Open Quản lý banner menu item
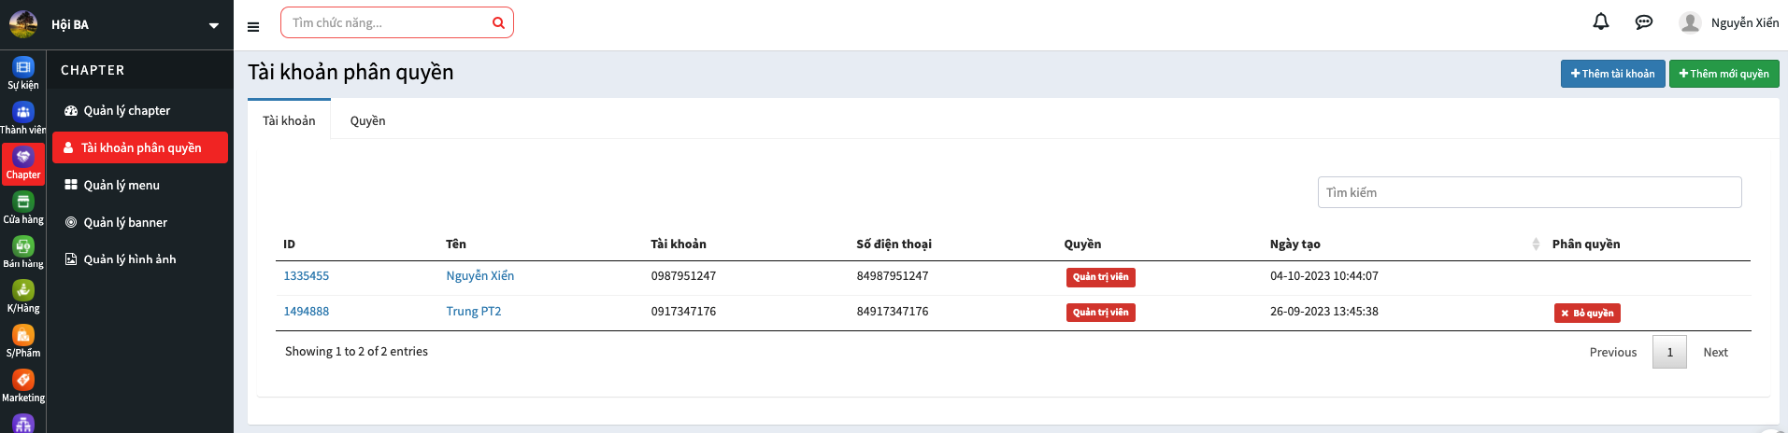This screenshot has height=433, width=1788. click(x=125, y=223)
